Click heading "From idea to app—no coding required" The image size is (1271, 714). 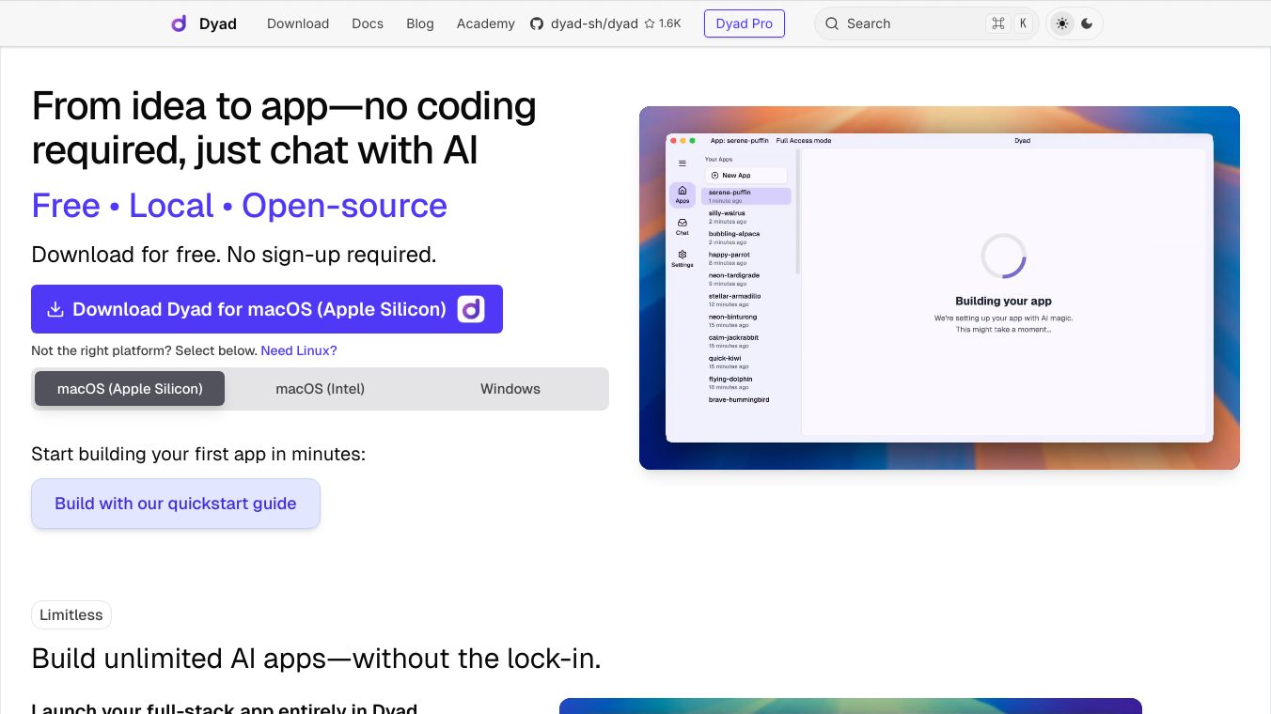click(284, 128)
